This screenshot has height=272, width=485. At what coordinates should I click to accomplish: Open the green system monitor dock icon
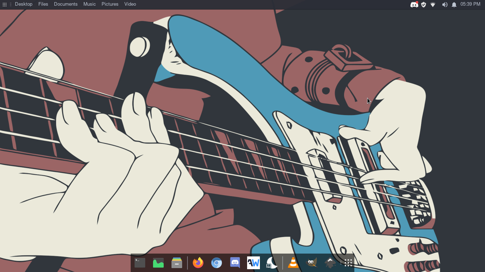tap(158, 263)
